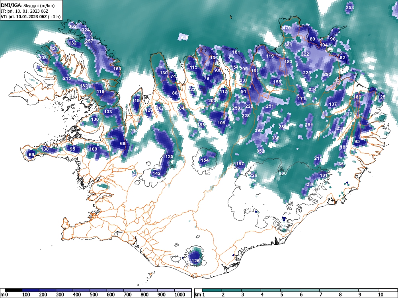Select the 321 visibility value

(54, 48)
